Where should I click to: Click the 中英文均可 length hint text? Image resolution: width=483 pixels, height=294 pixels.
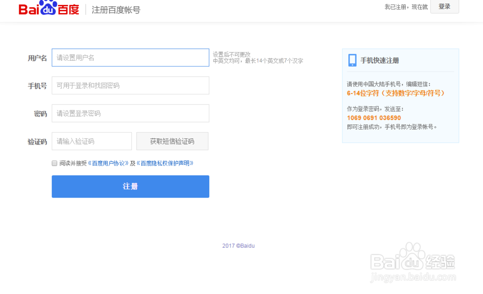tap(258, 61)
